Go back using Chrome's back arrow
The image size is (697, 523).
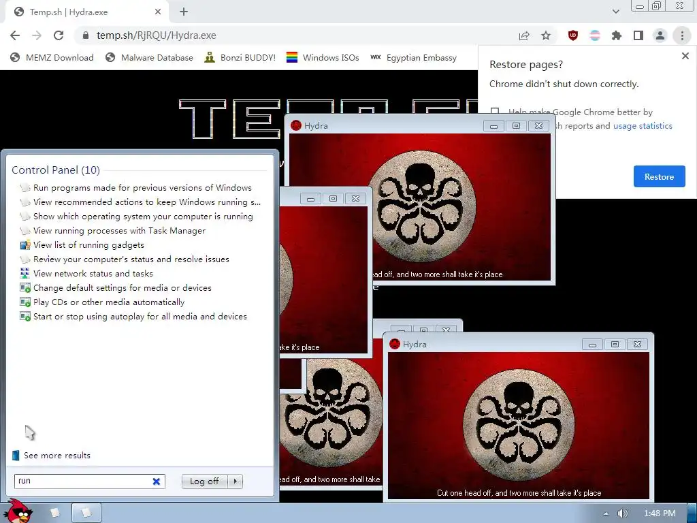tap(15, 35)
